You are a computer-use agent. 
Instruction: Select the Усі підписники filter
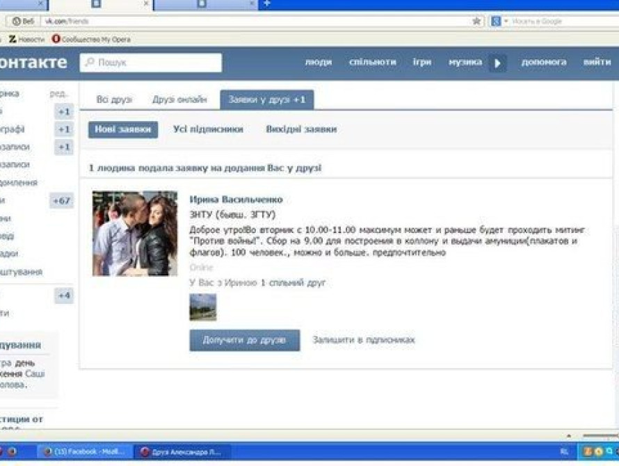208,129
